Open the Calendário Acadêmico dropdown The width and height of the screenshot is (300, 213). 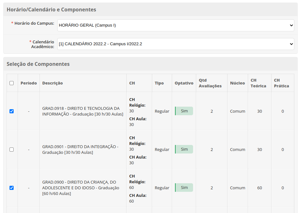[176, 44]
